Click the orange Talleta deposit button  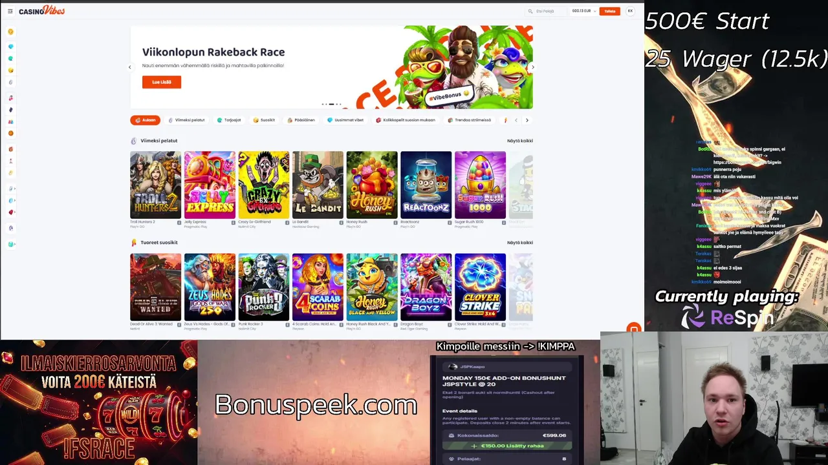pyautogui.click(x=609, y=11)
